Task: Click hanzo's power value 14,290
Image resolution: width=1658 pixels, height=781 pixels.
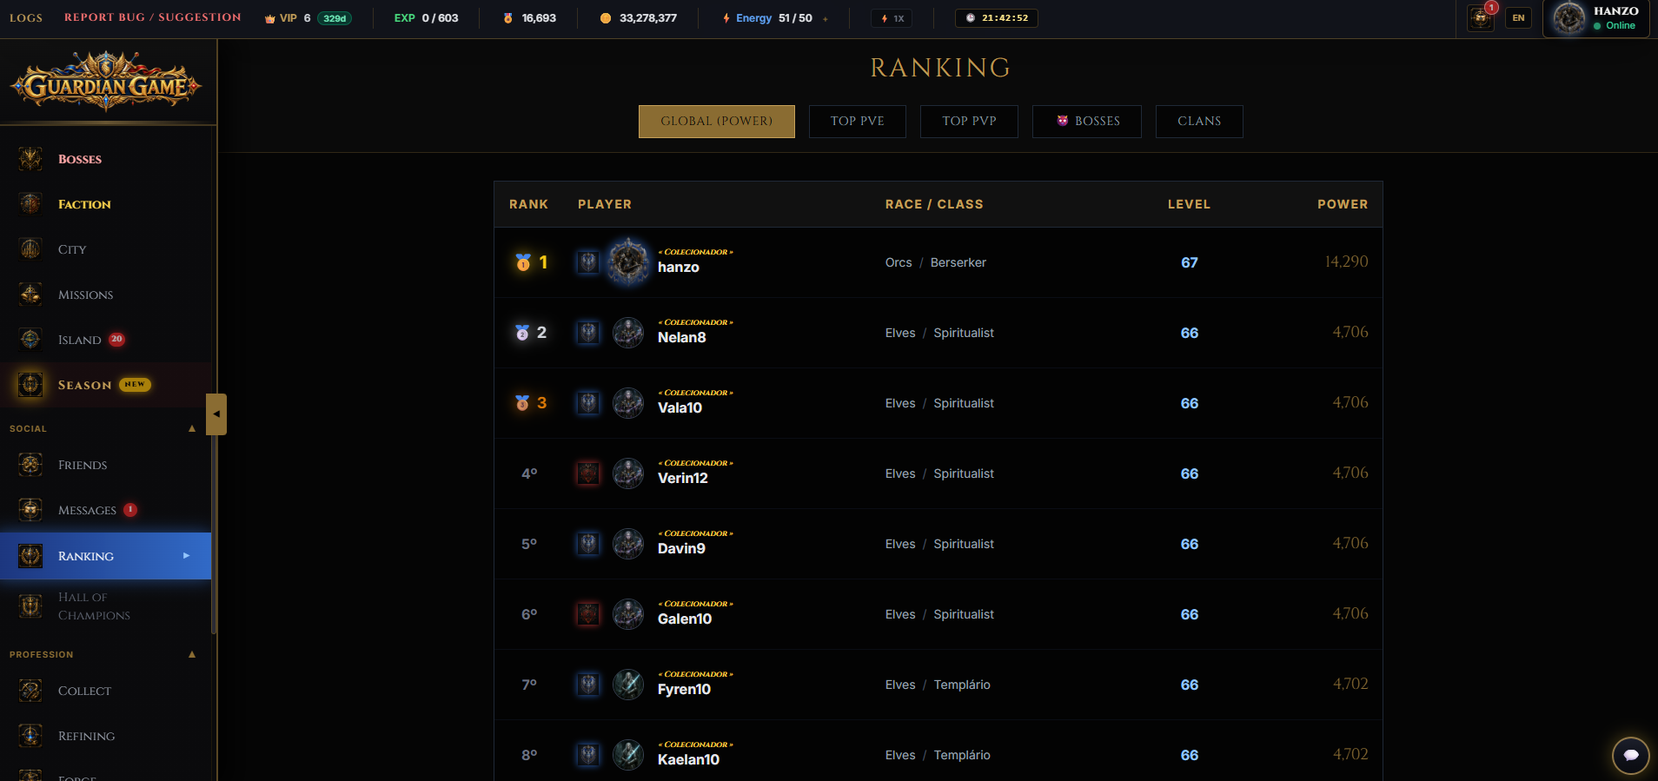Action: click(1346, 261)
